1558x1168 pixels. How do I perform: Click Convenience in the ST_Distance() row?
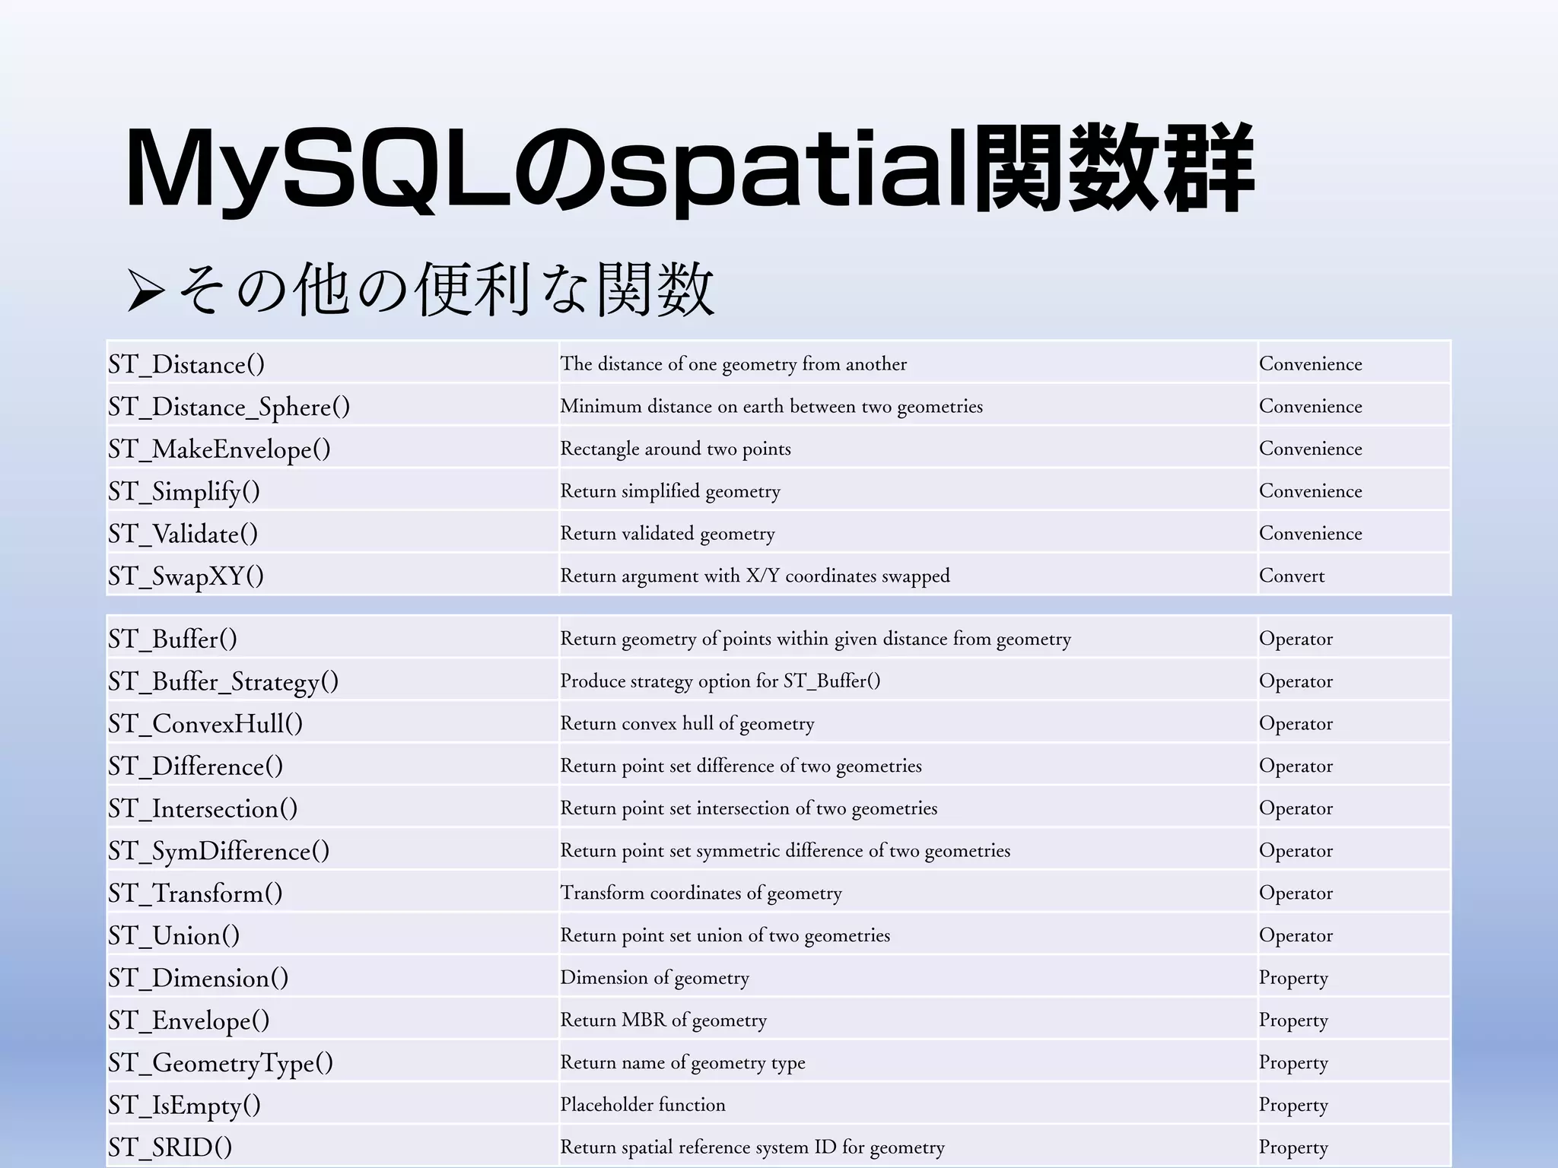point(1311,364)
